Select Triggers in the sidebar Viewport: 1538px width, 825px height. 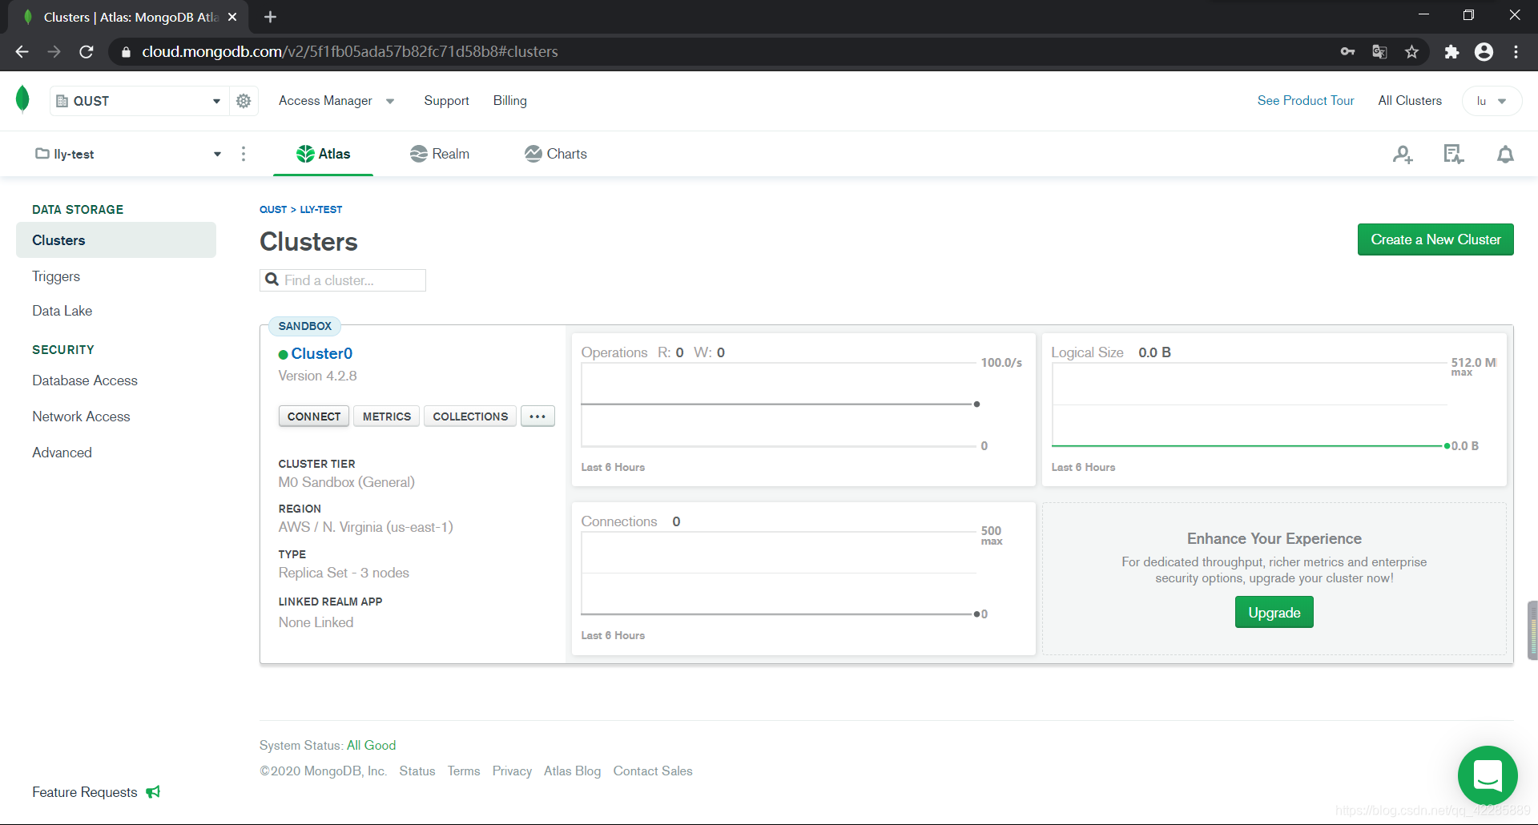[56, 276]
